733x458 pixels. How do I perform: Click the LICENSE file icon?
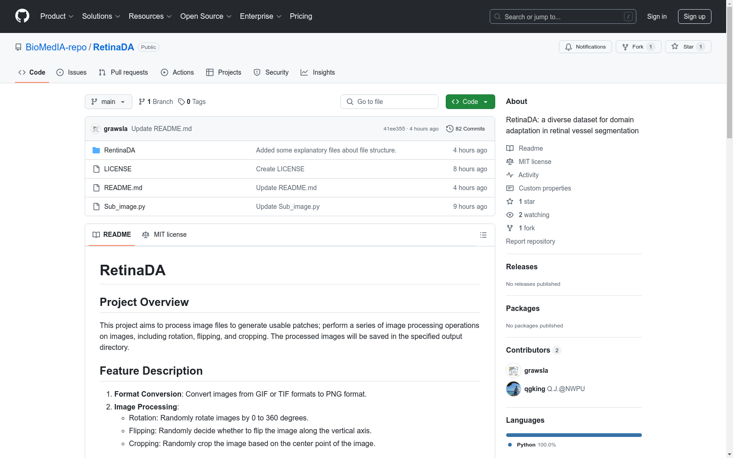(96, 169)
